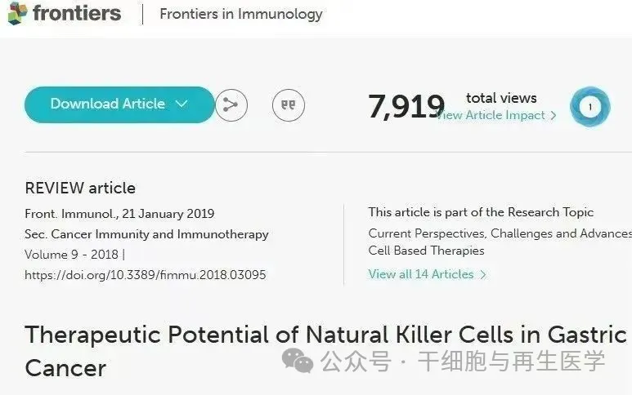Screen dimensions: 632x395
Task: Open the Altmetric score badge
Action: click(589, 107)
